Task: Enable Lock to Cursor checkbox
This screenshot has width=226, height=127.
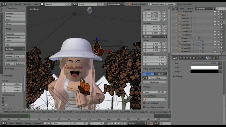Action: pyautogui.click(x=144, y=103)
